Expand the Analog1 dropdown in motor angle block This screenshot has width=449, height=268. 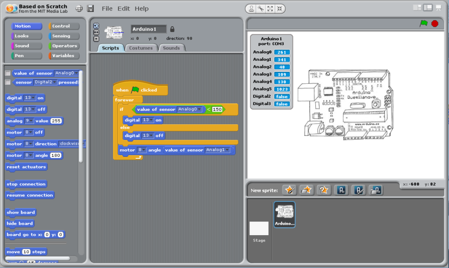227,150
